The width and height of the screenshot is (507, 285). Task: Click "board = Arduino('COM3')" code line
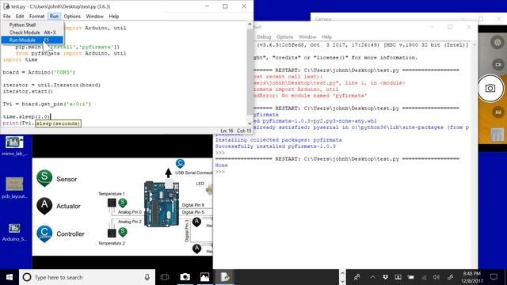39,72
